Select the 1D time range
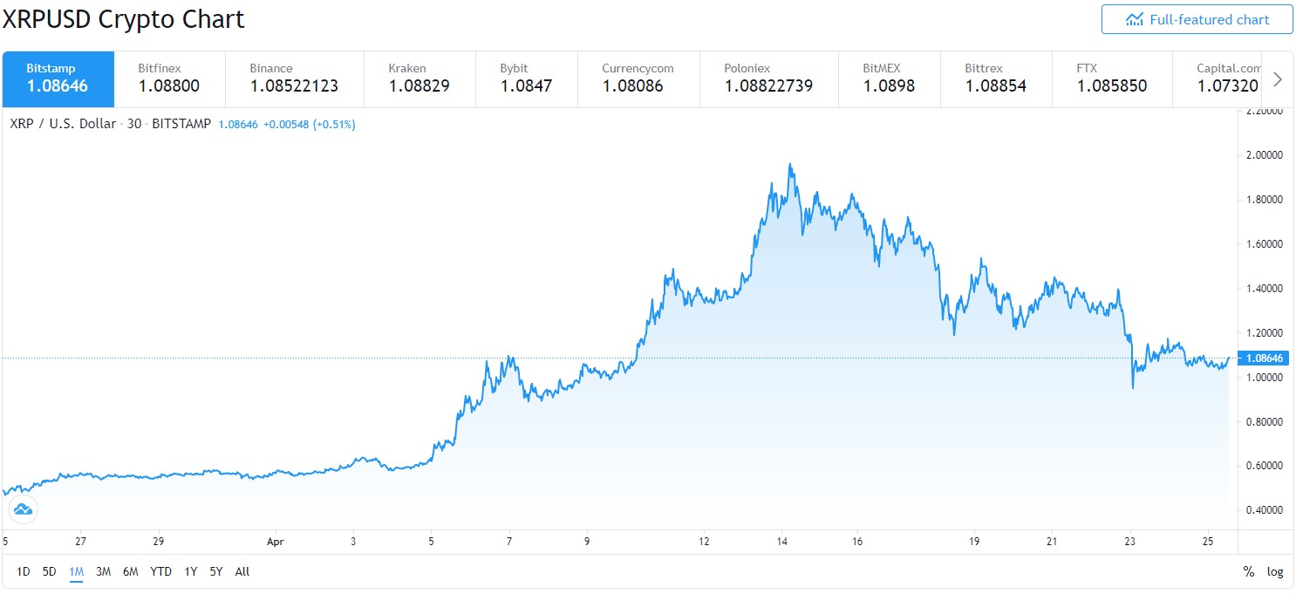 click(x=23, y=571)
